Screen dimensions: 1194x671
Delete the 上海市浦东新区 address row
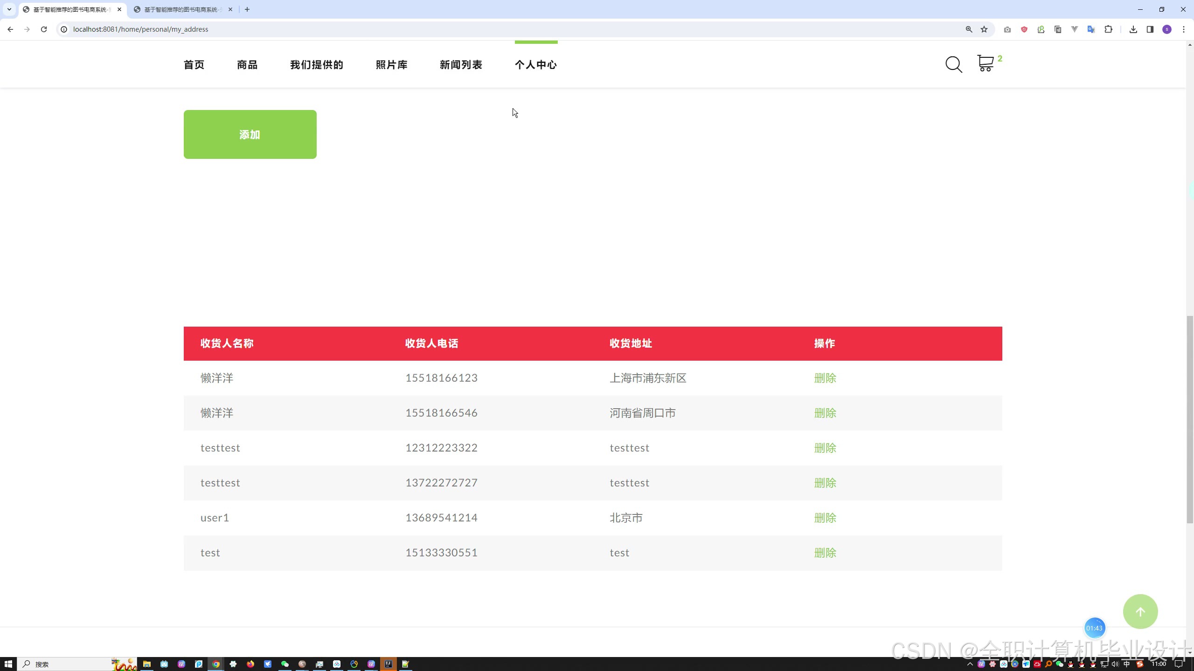pos(825,378)
